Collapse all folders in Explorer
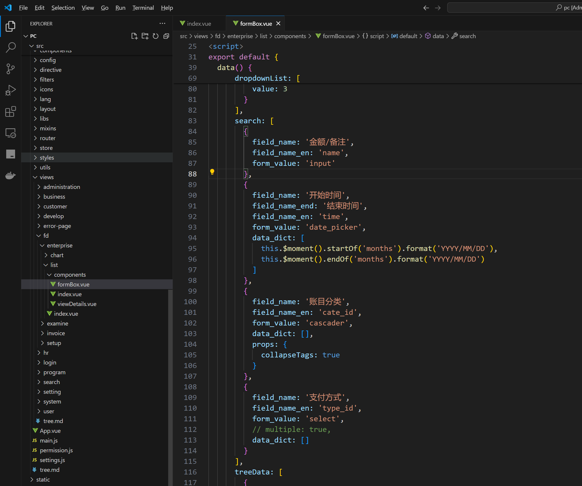Screen dimensions: 582x486 166,36
